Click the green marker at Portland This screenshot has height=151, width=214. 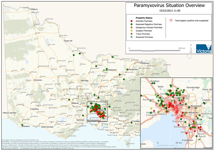(22, 125)
